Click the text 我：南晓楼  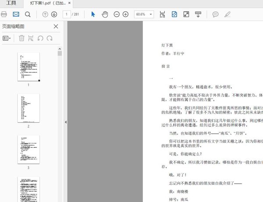[178, 191]
